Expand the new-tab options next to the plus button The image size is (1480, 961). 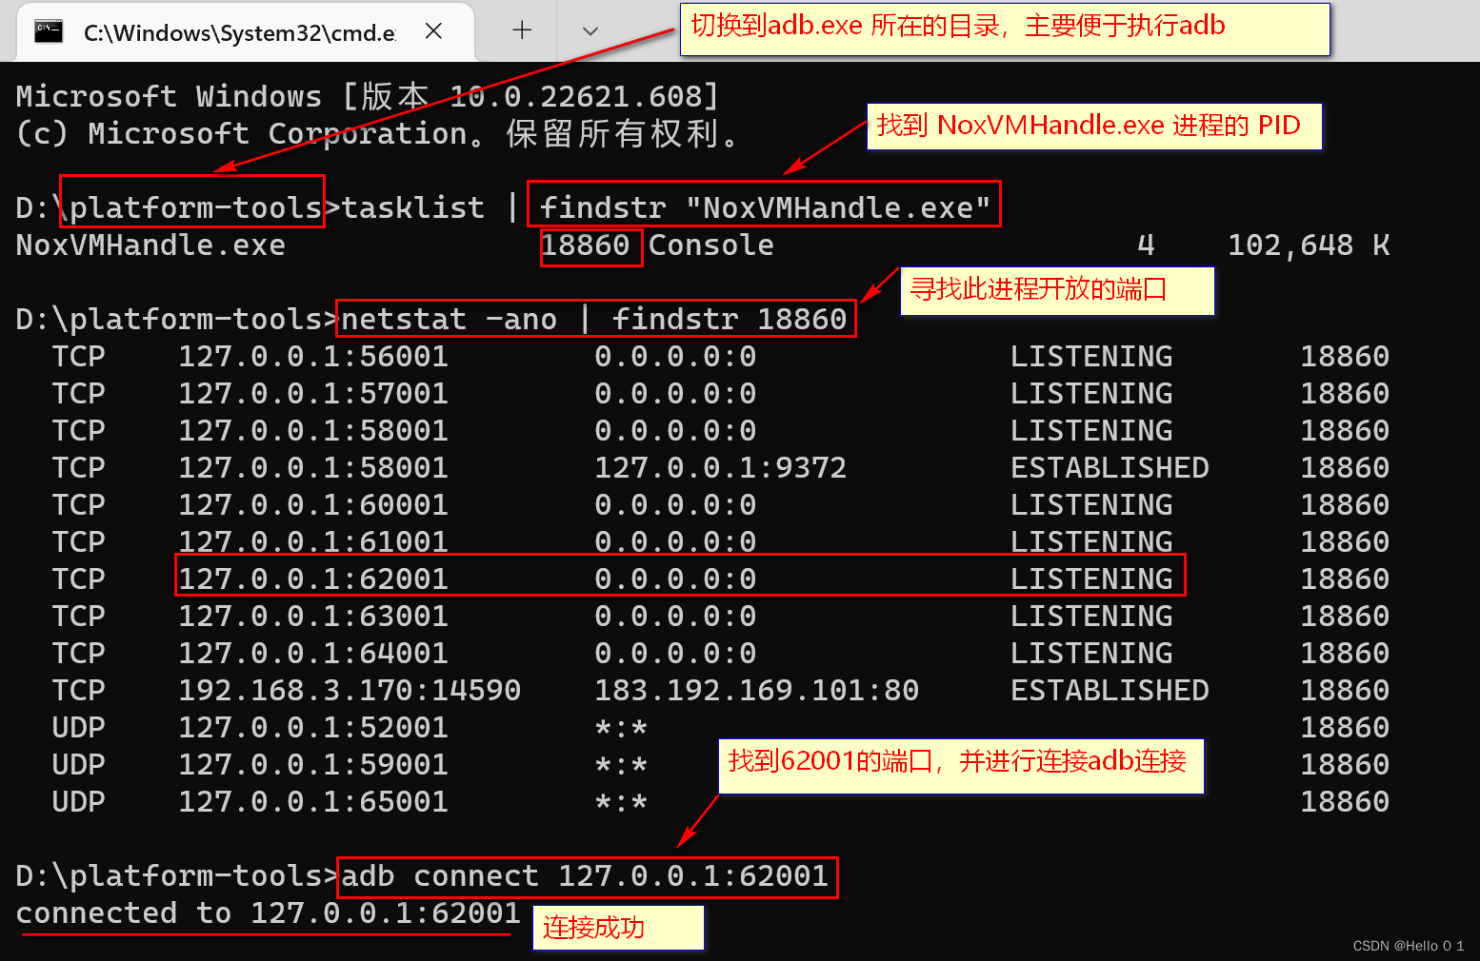point(589,29)
